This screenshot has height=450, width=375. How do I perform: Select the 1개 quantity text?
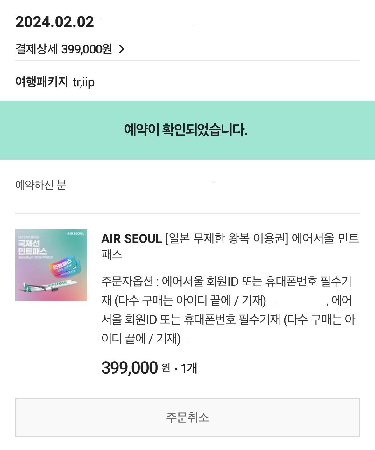coord(189,368)
